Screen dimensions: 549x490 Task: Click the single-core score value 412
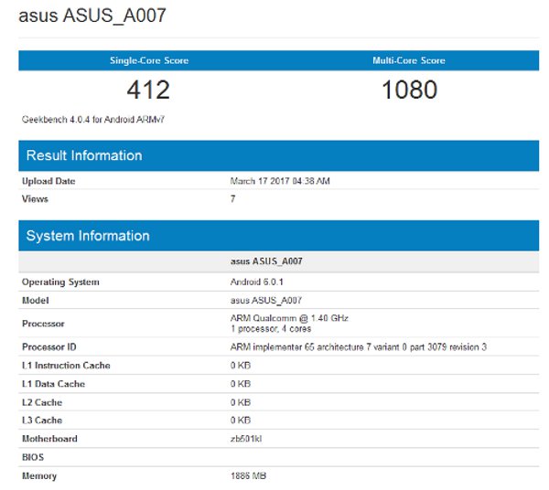[x=148, y=90]
